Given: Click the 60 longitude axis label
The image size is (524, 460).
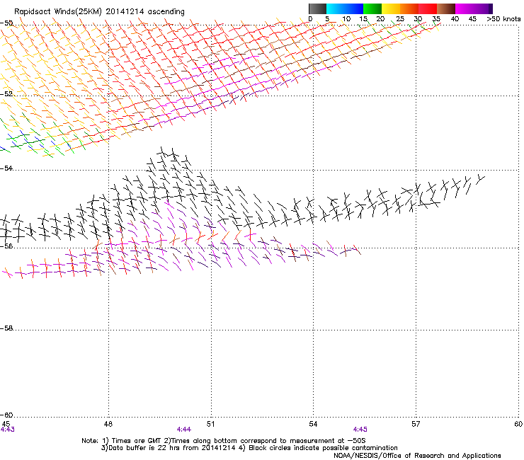Looking at the screenshot, I should pos(518,424).
